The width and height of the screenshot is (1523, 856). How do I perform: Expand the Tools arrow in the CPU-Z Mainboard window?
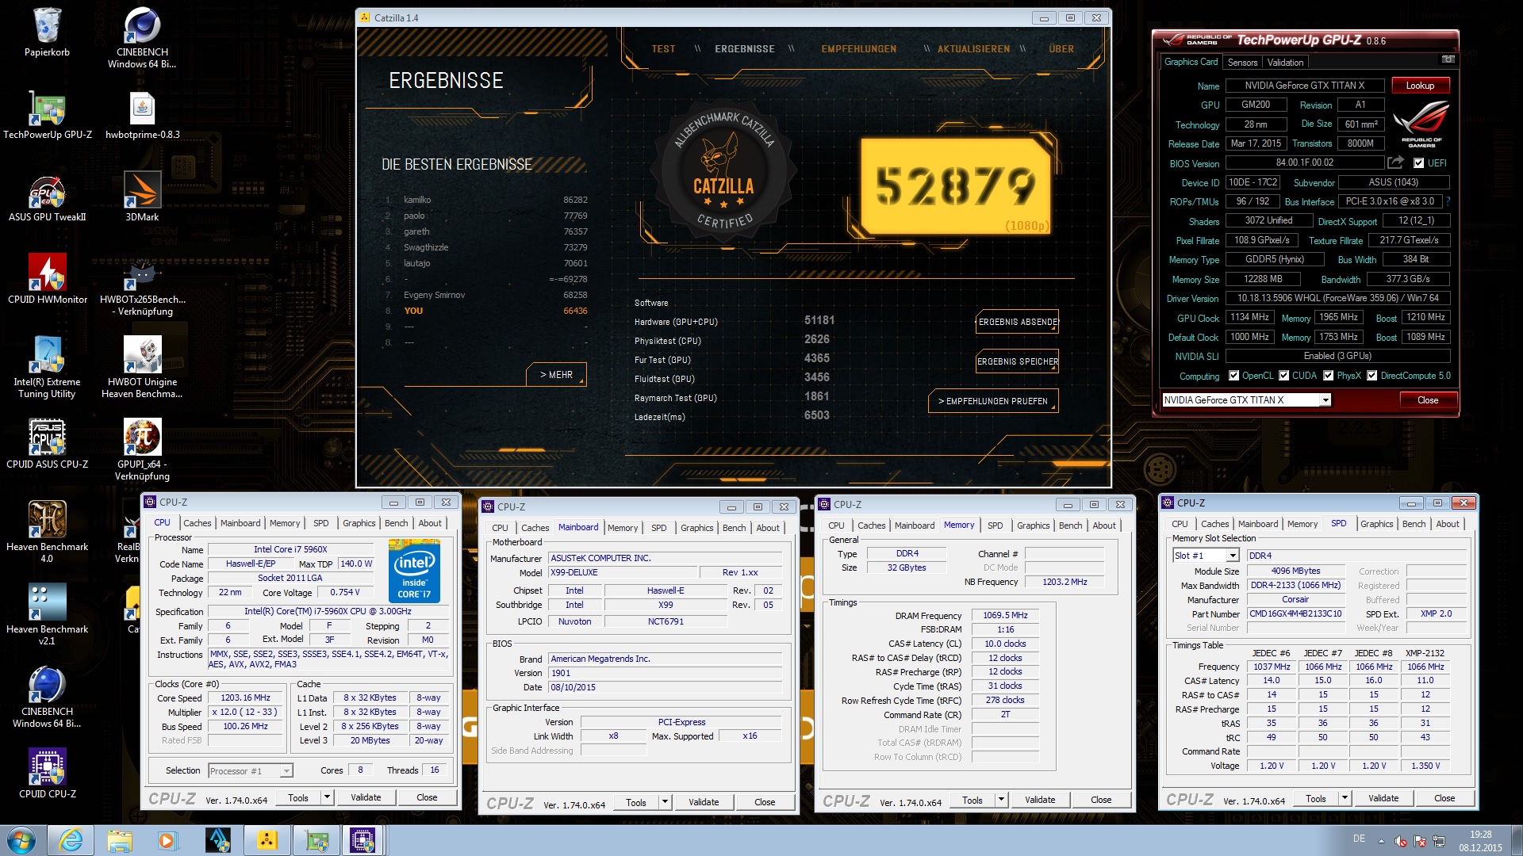click(x=665, y=803)
